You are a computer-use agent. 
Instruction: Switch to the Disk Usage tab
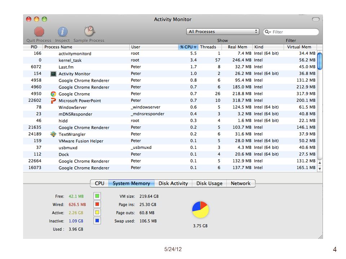click(x=209, y=183)
